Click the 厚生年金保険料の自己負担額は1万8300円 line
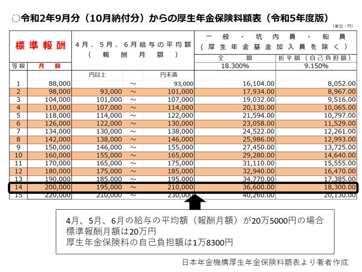 click(149, 242)
